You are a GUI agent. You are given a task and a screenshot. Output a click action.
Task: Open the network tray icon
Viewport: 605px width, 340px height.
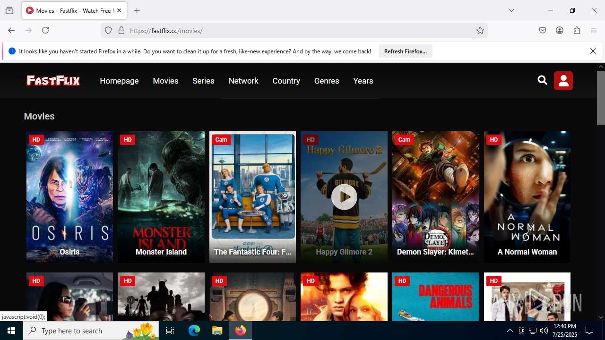533,331
